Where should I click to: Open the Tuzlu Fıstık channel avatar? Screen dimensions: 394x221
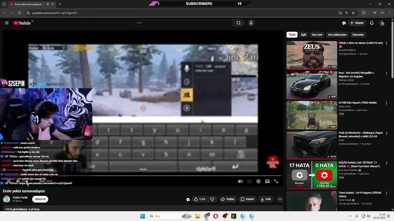click(x=6, y=199)
